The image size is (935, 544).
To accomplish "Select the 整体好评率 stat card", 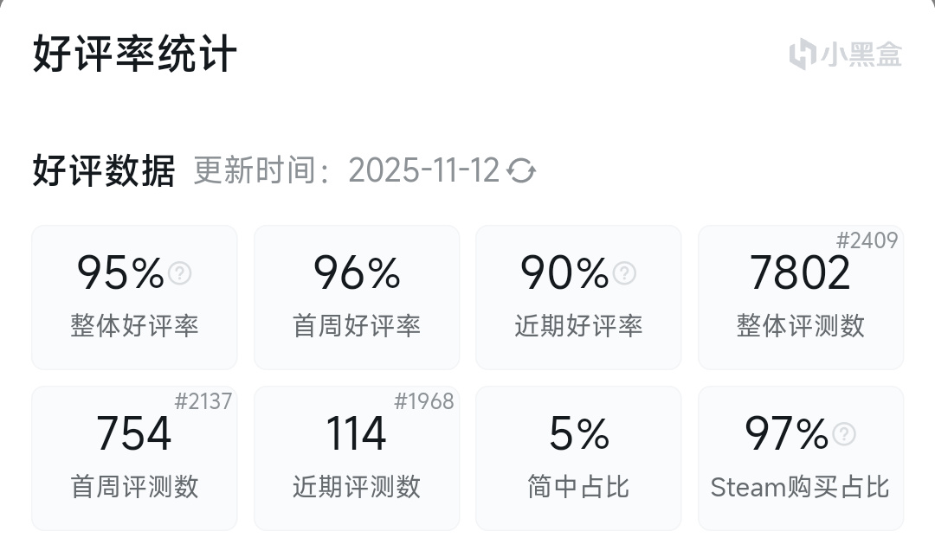I will (134, 298).
